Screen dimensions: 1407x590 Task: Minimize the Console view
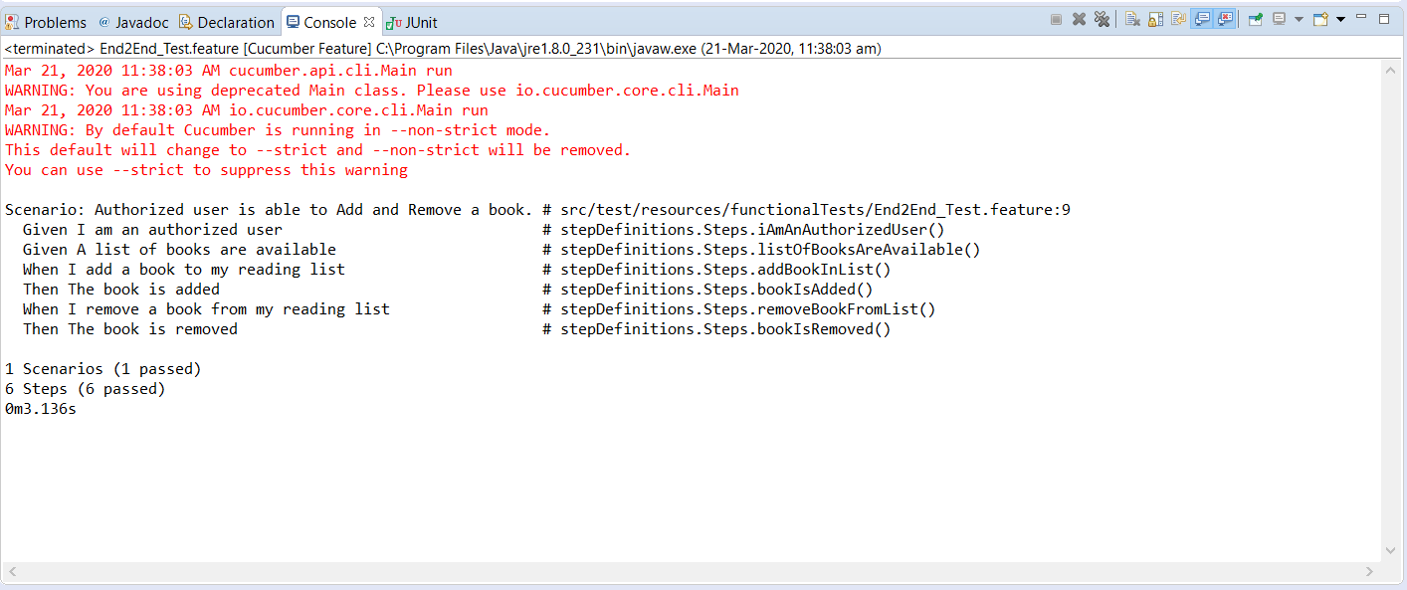(1360, 18)
